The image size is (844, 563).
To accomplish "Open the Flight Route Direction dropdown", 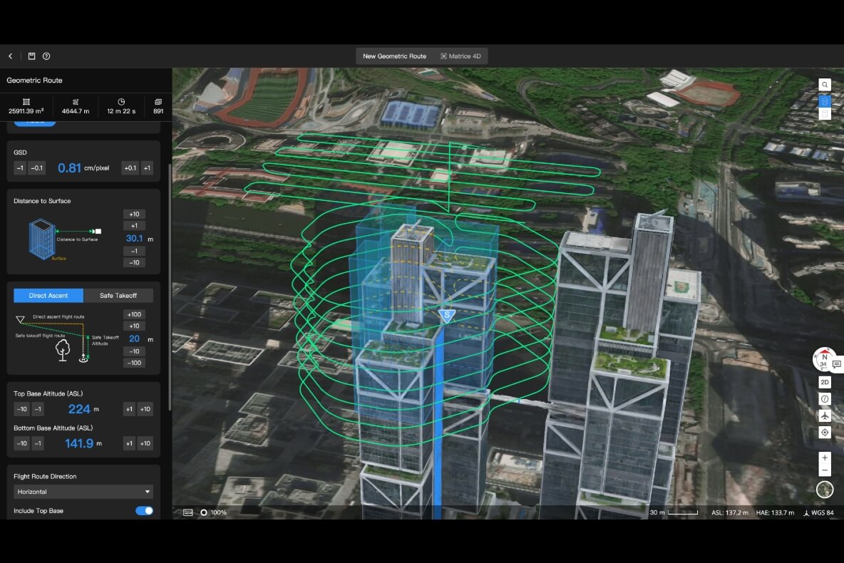I will tap(83, 492).
